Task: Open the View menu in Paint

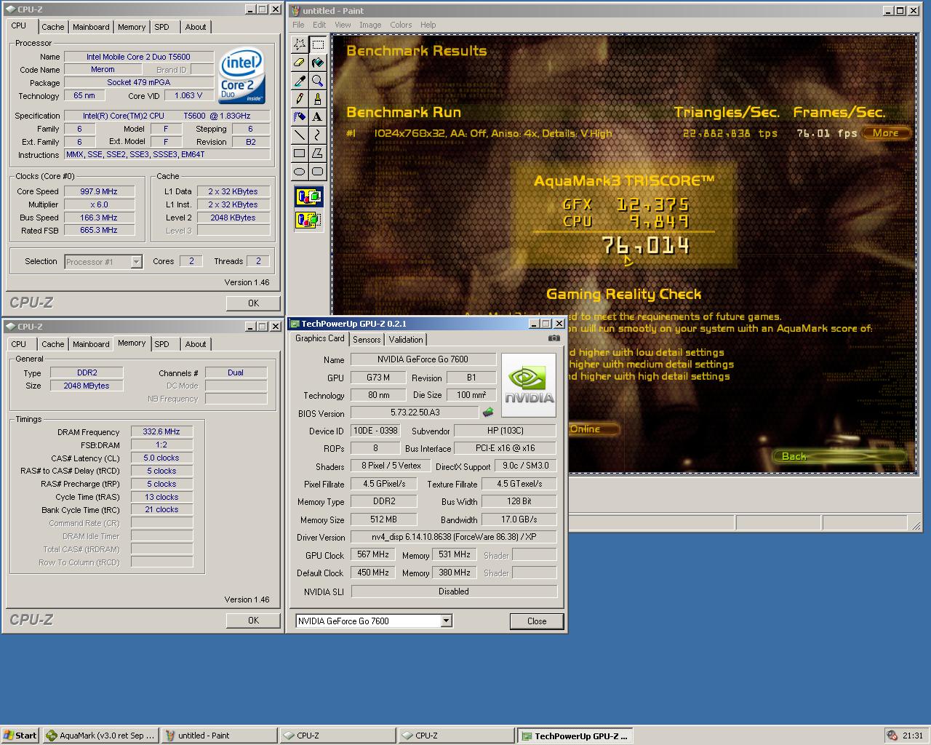Action: coord(343,25)
